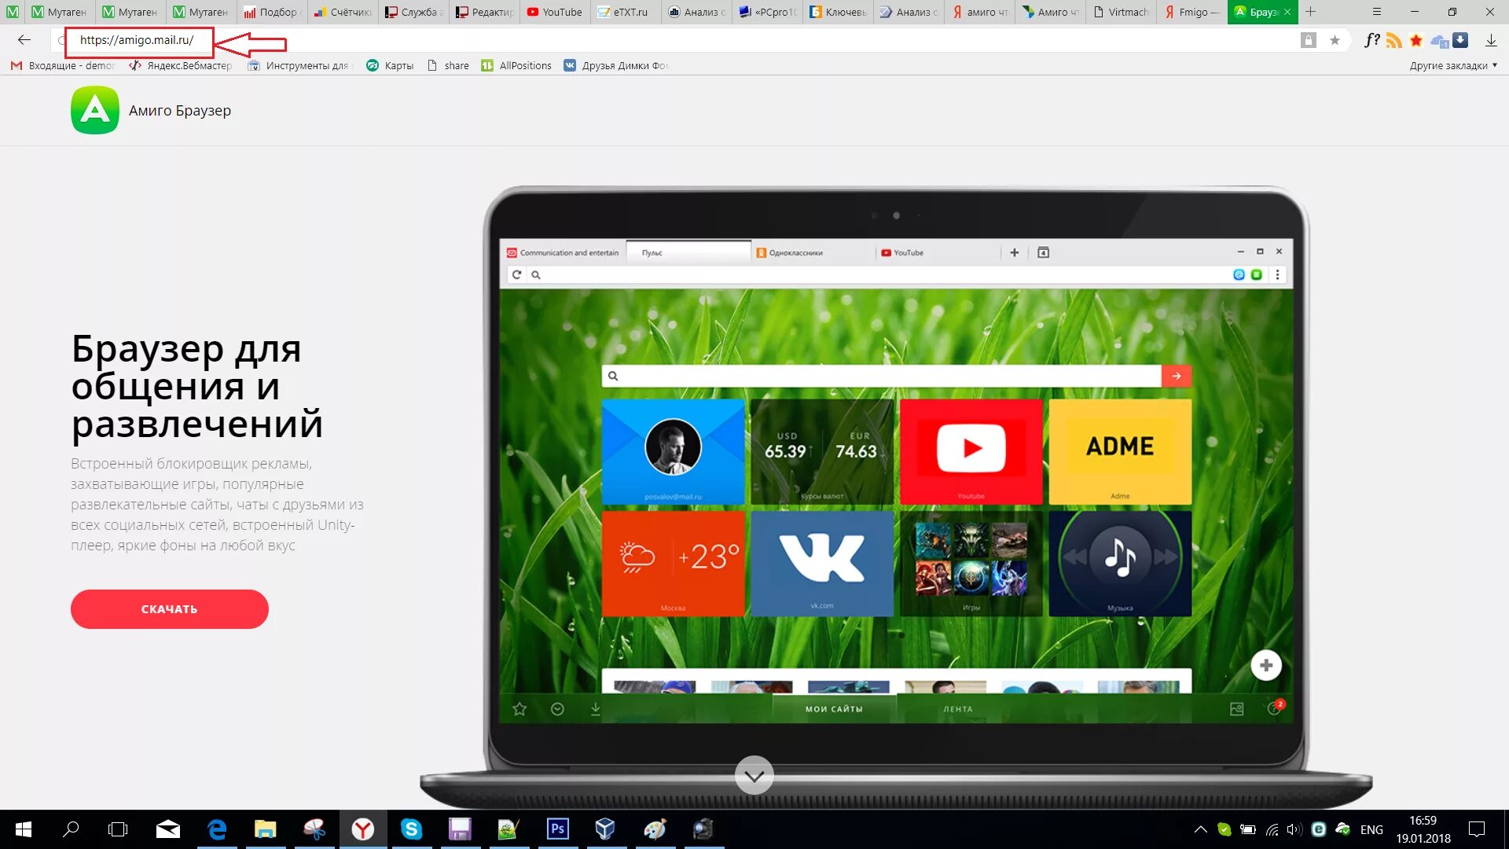Open the RSS feed extension icon
The width and height of the screenshot is (1509, 849).
[1394, 40]
